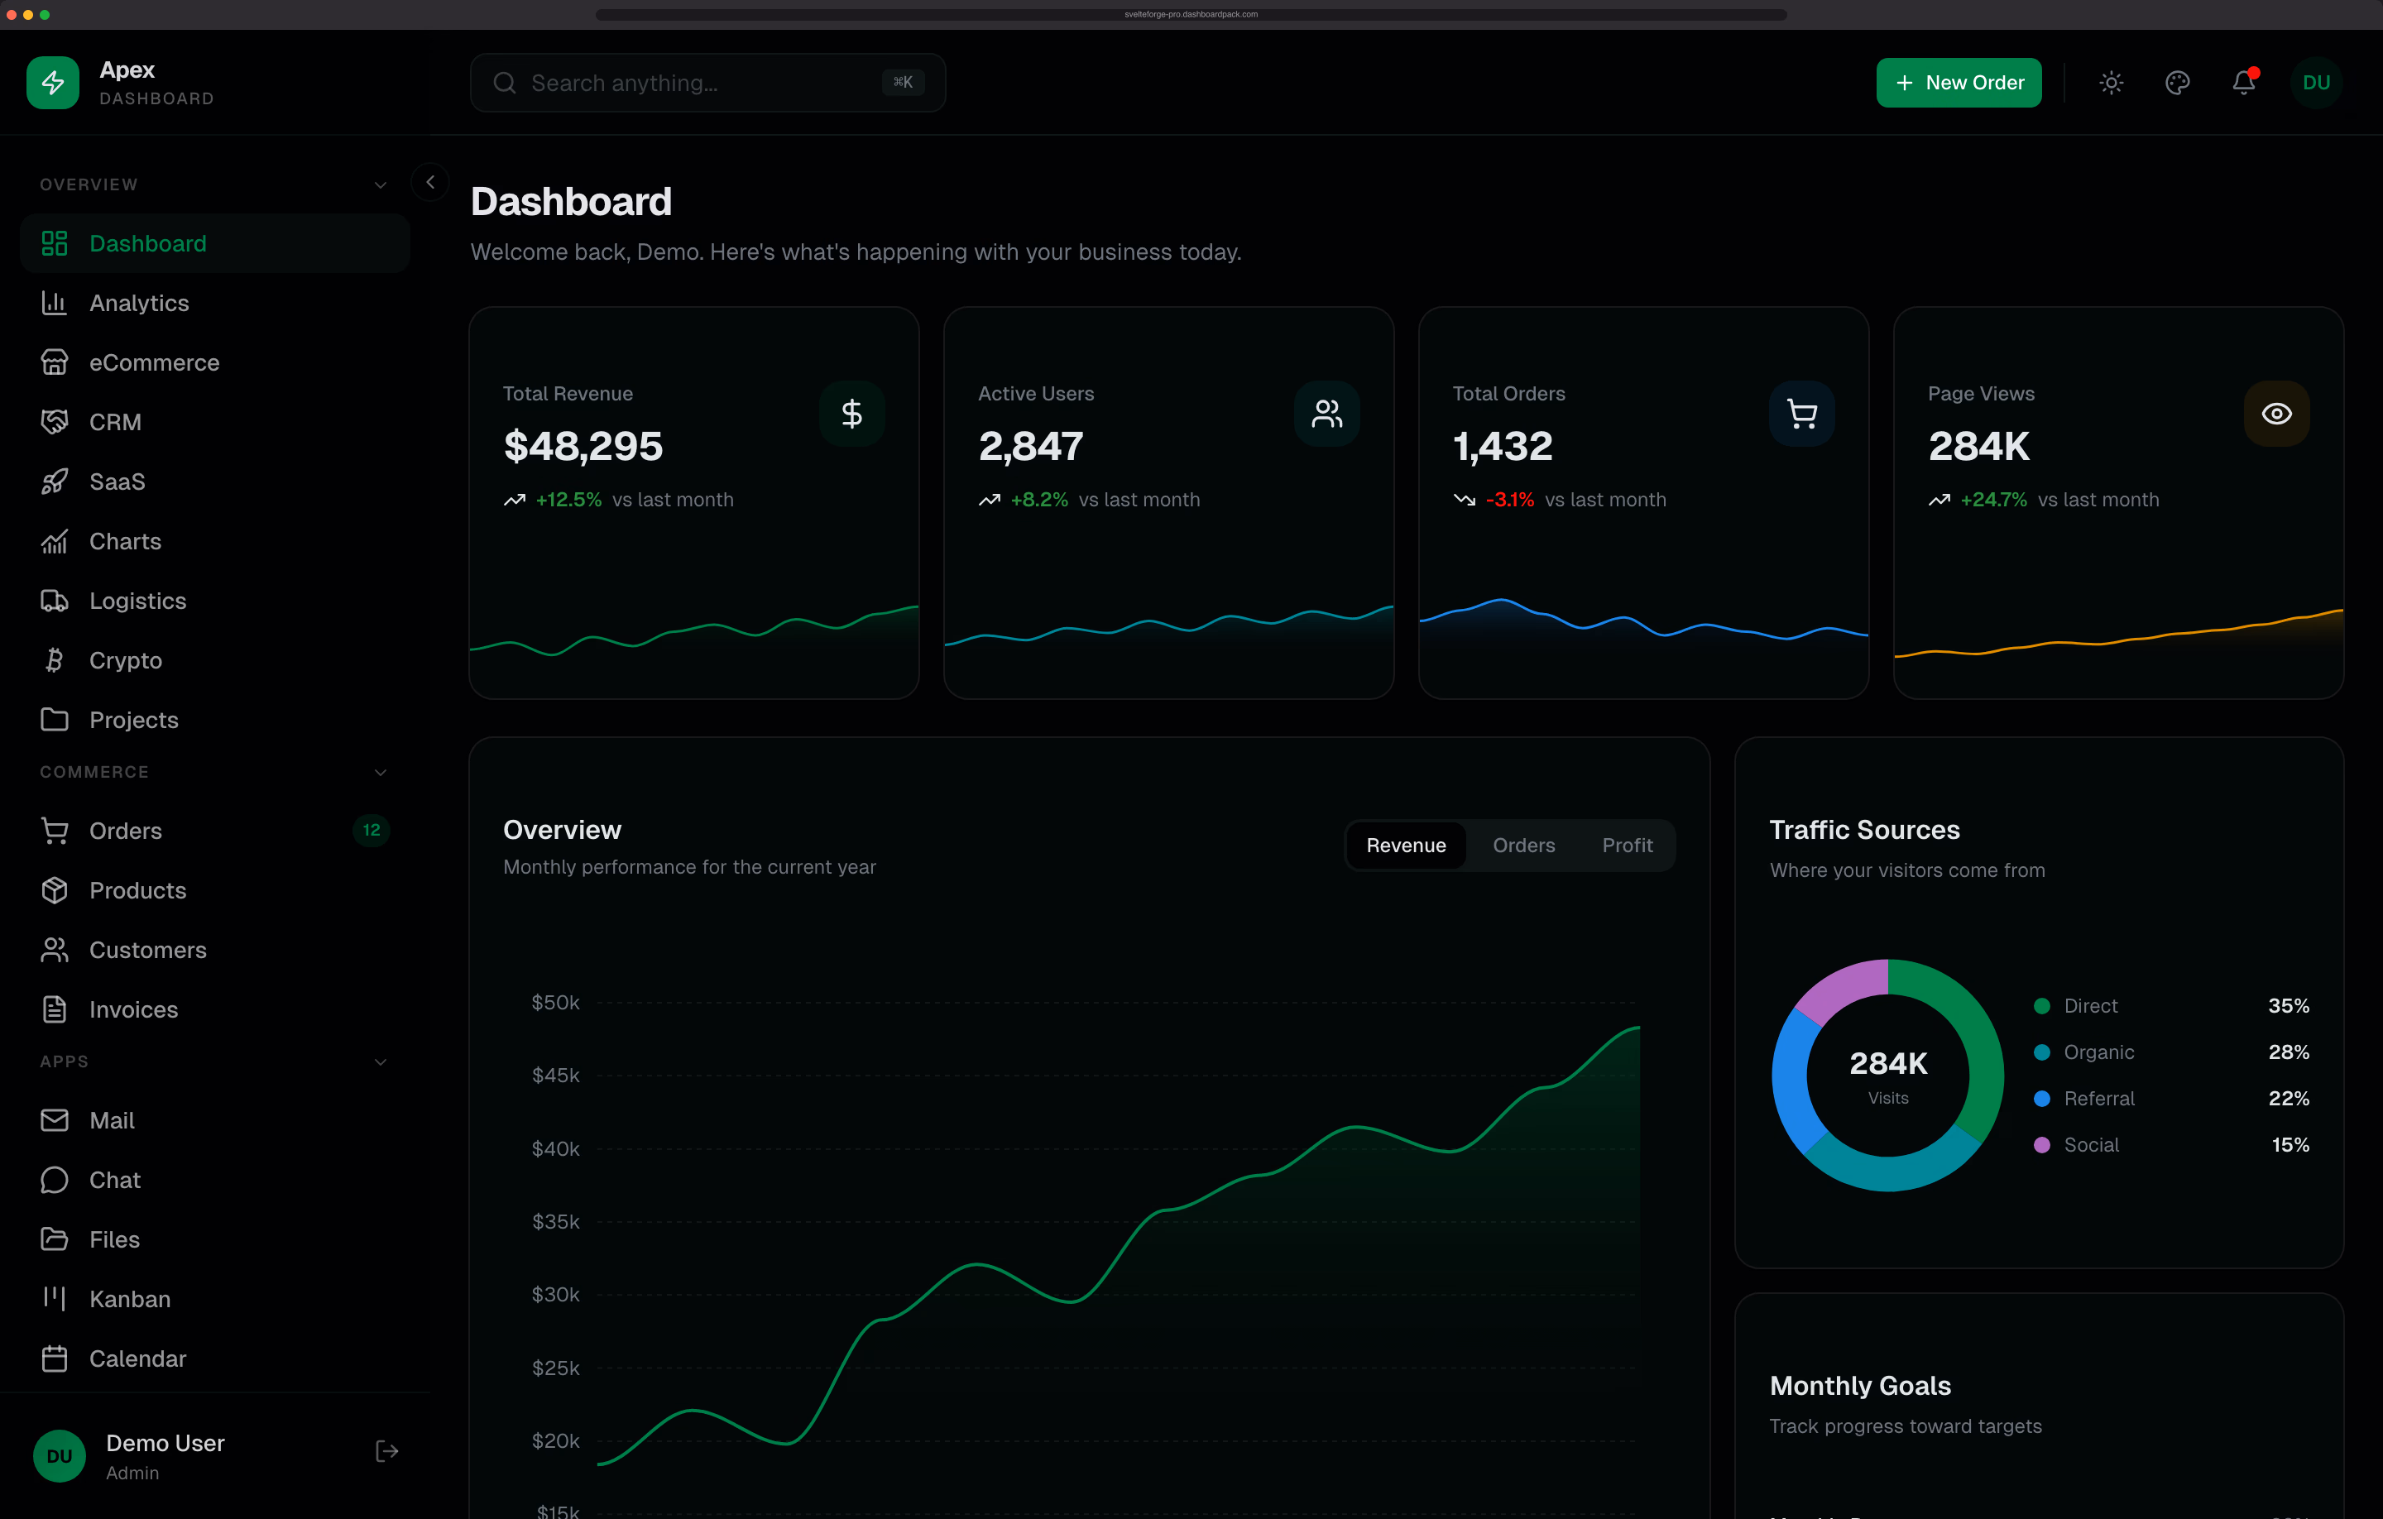Click the +24.7% change on Page Views
Screen dimensions: 2383x1519
(1993, 500)
